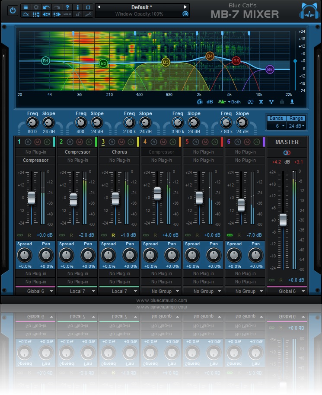Click the Master stereo link circles icon

(287, 153)
